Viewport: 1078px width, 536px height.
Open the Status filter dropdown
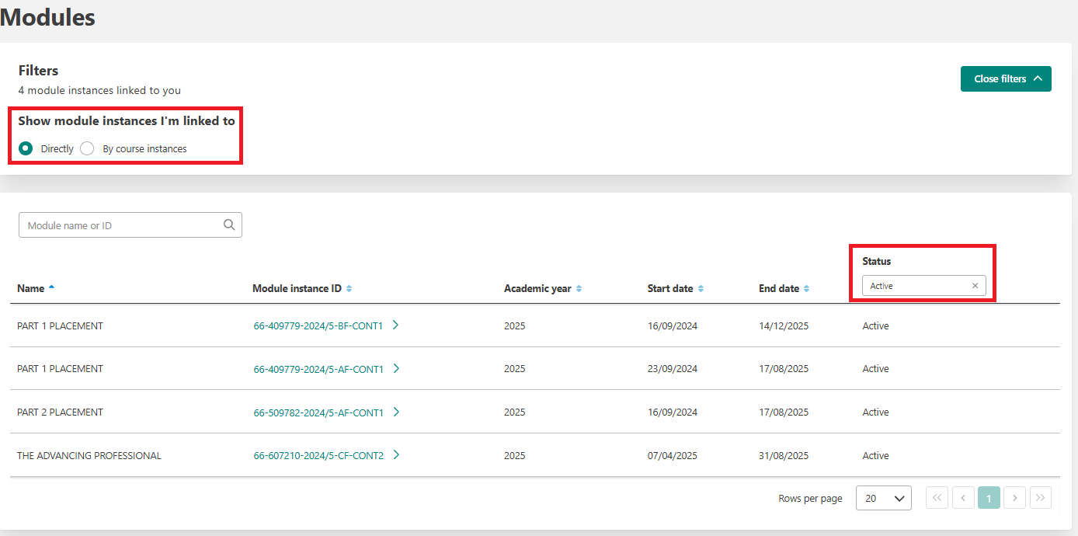tap(924, 286)
